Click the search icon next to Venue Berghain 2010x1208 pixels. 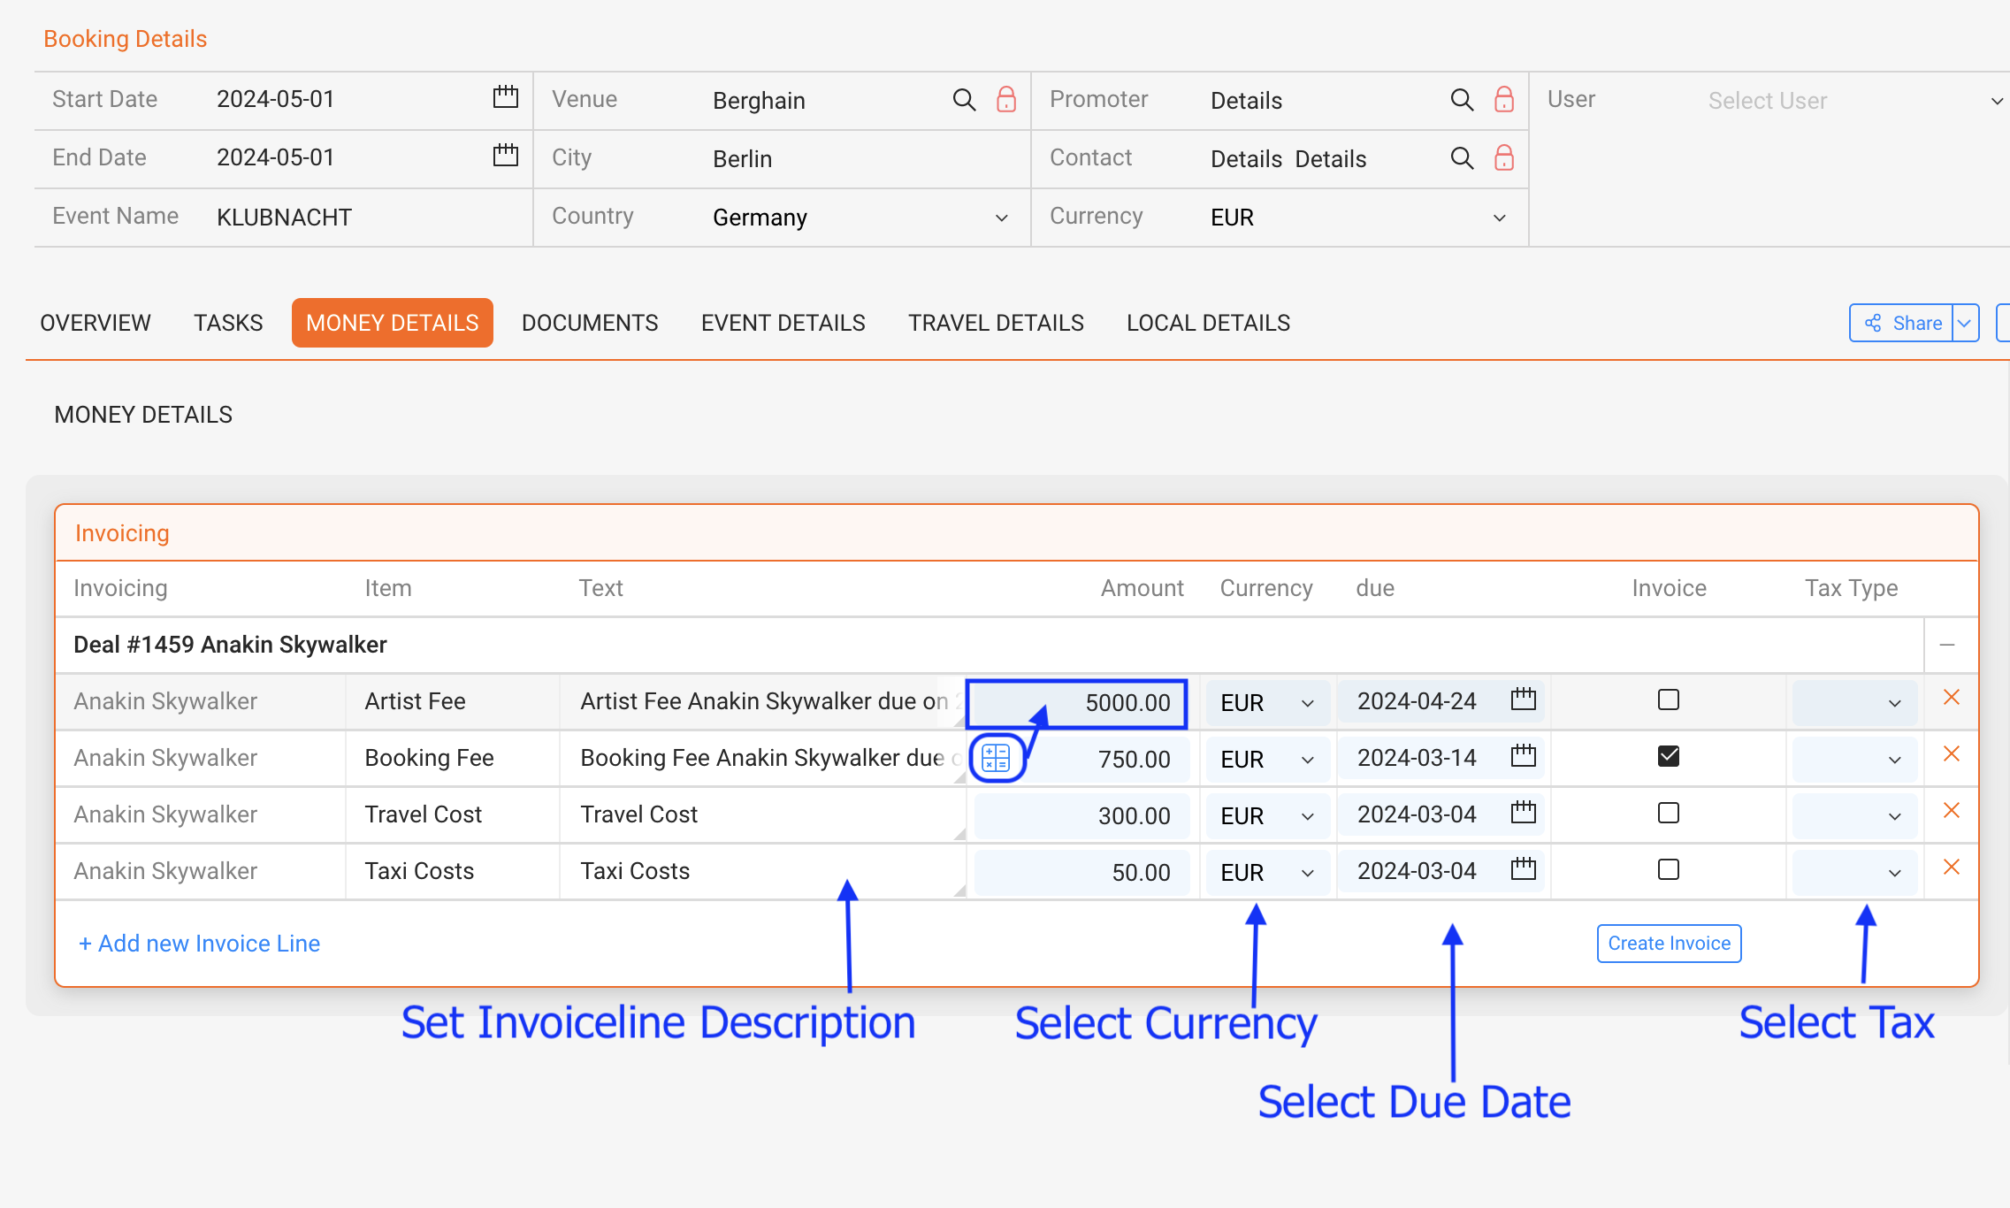pyautogui.click(x=964, y=100)
